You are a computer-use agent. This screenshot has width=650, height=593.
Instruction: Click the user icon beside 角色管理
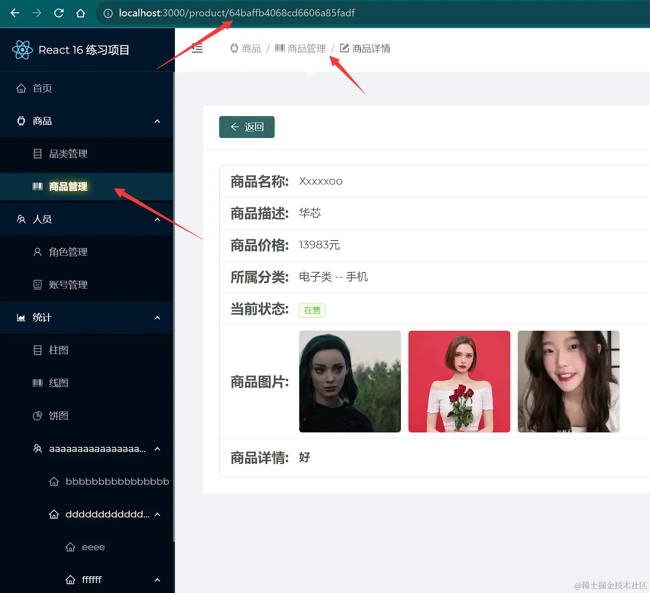[37, 252]
